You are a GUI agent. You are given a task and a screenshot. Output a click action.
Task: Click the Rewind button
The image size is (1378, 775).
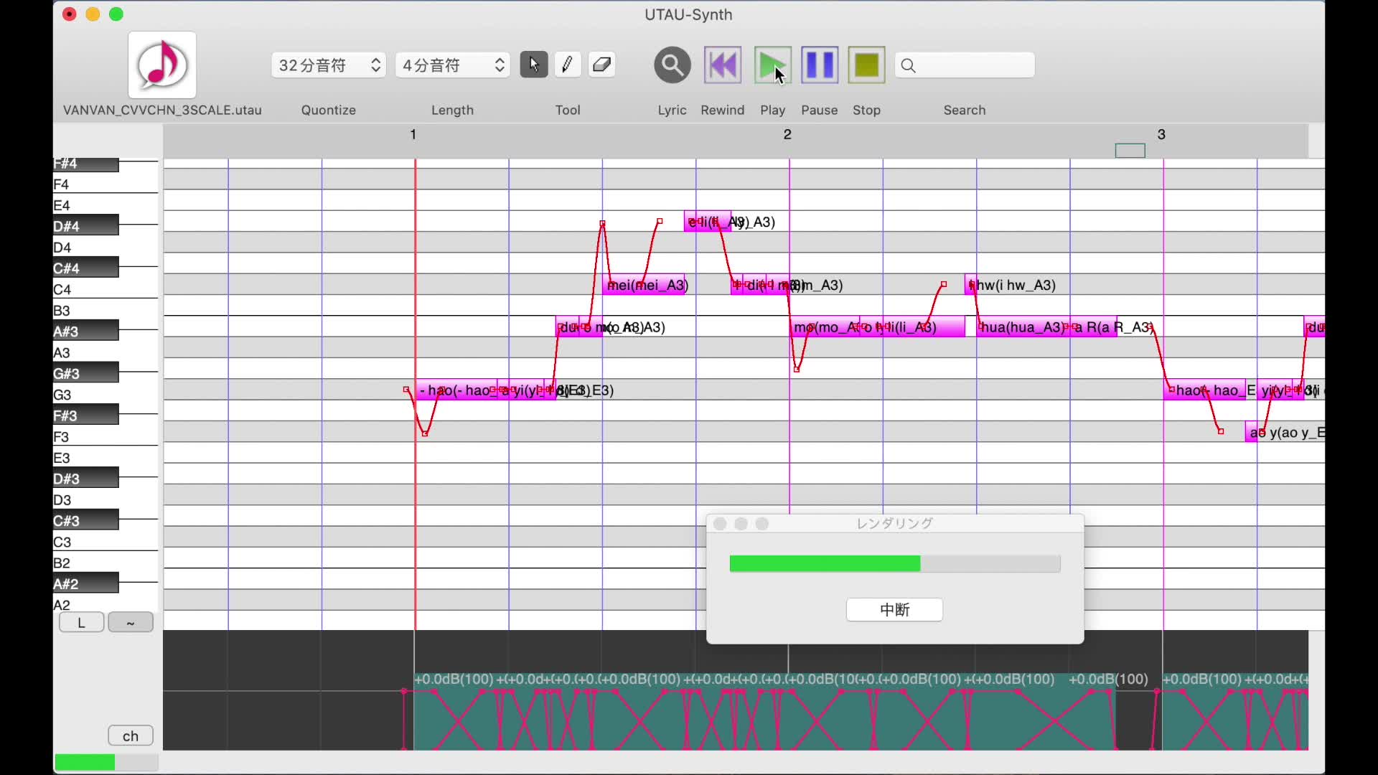tap(723, 65)
